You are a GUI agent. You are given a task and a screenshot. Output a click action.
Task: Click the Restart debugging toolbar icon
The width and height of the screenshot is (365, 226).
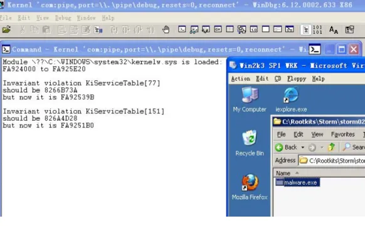74,30
